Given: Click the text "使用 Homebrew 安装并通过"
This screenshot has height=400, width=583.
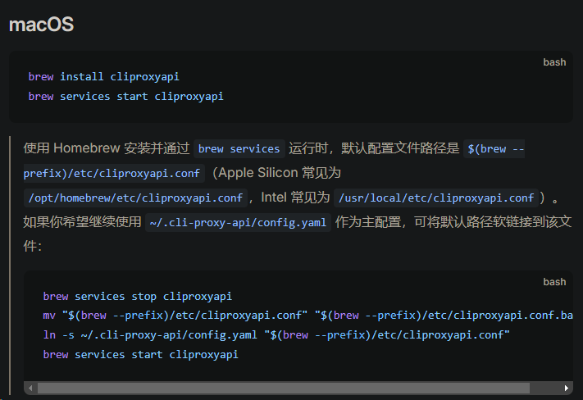Looking at the screenshot, I should [107, 148].
